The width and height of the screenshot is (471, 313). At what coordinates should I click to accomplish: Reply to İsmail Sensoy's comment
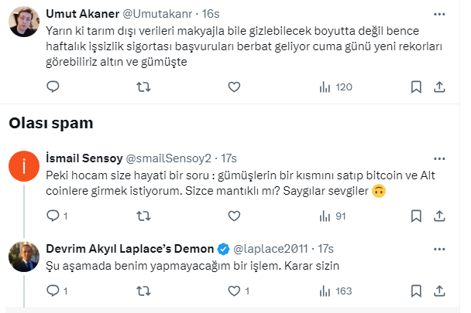(53, 216)
